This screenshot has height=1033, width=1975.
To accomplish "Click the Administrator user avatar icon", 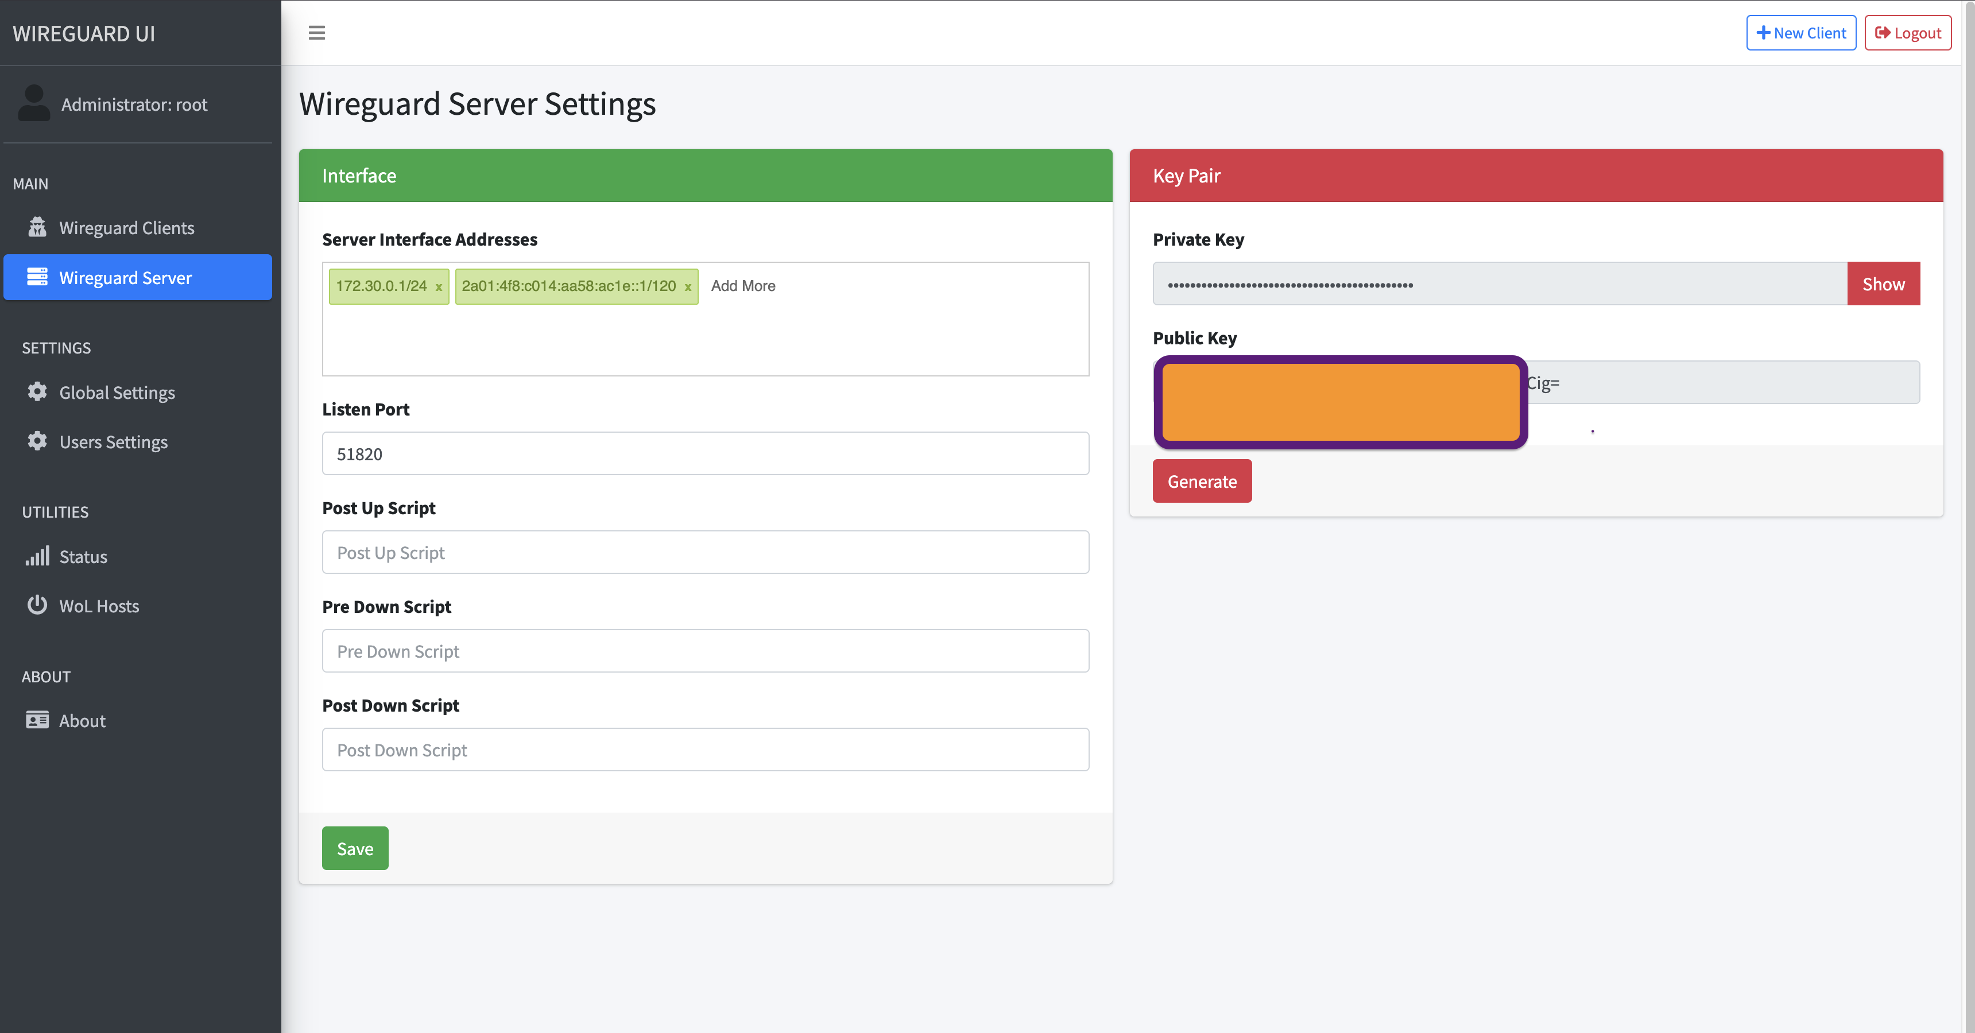I will [x=34, y=103].
